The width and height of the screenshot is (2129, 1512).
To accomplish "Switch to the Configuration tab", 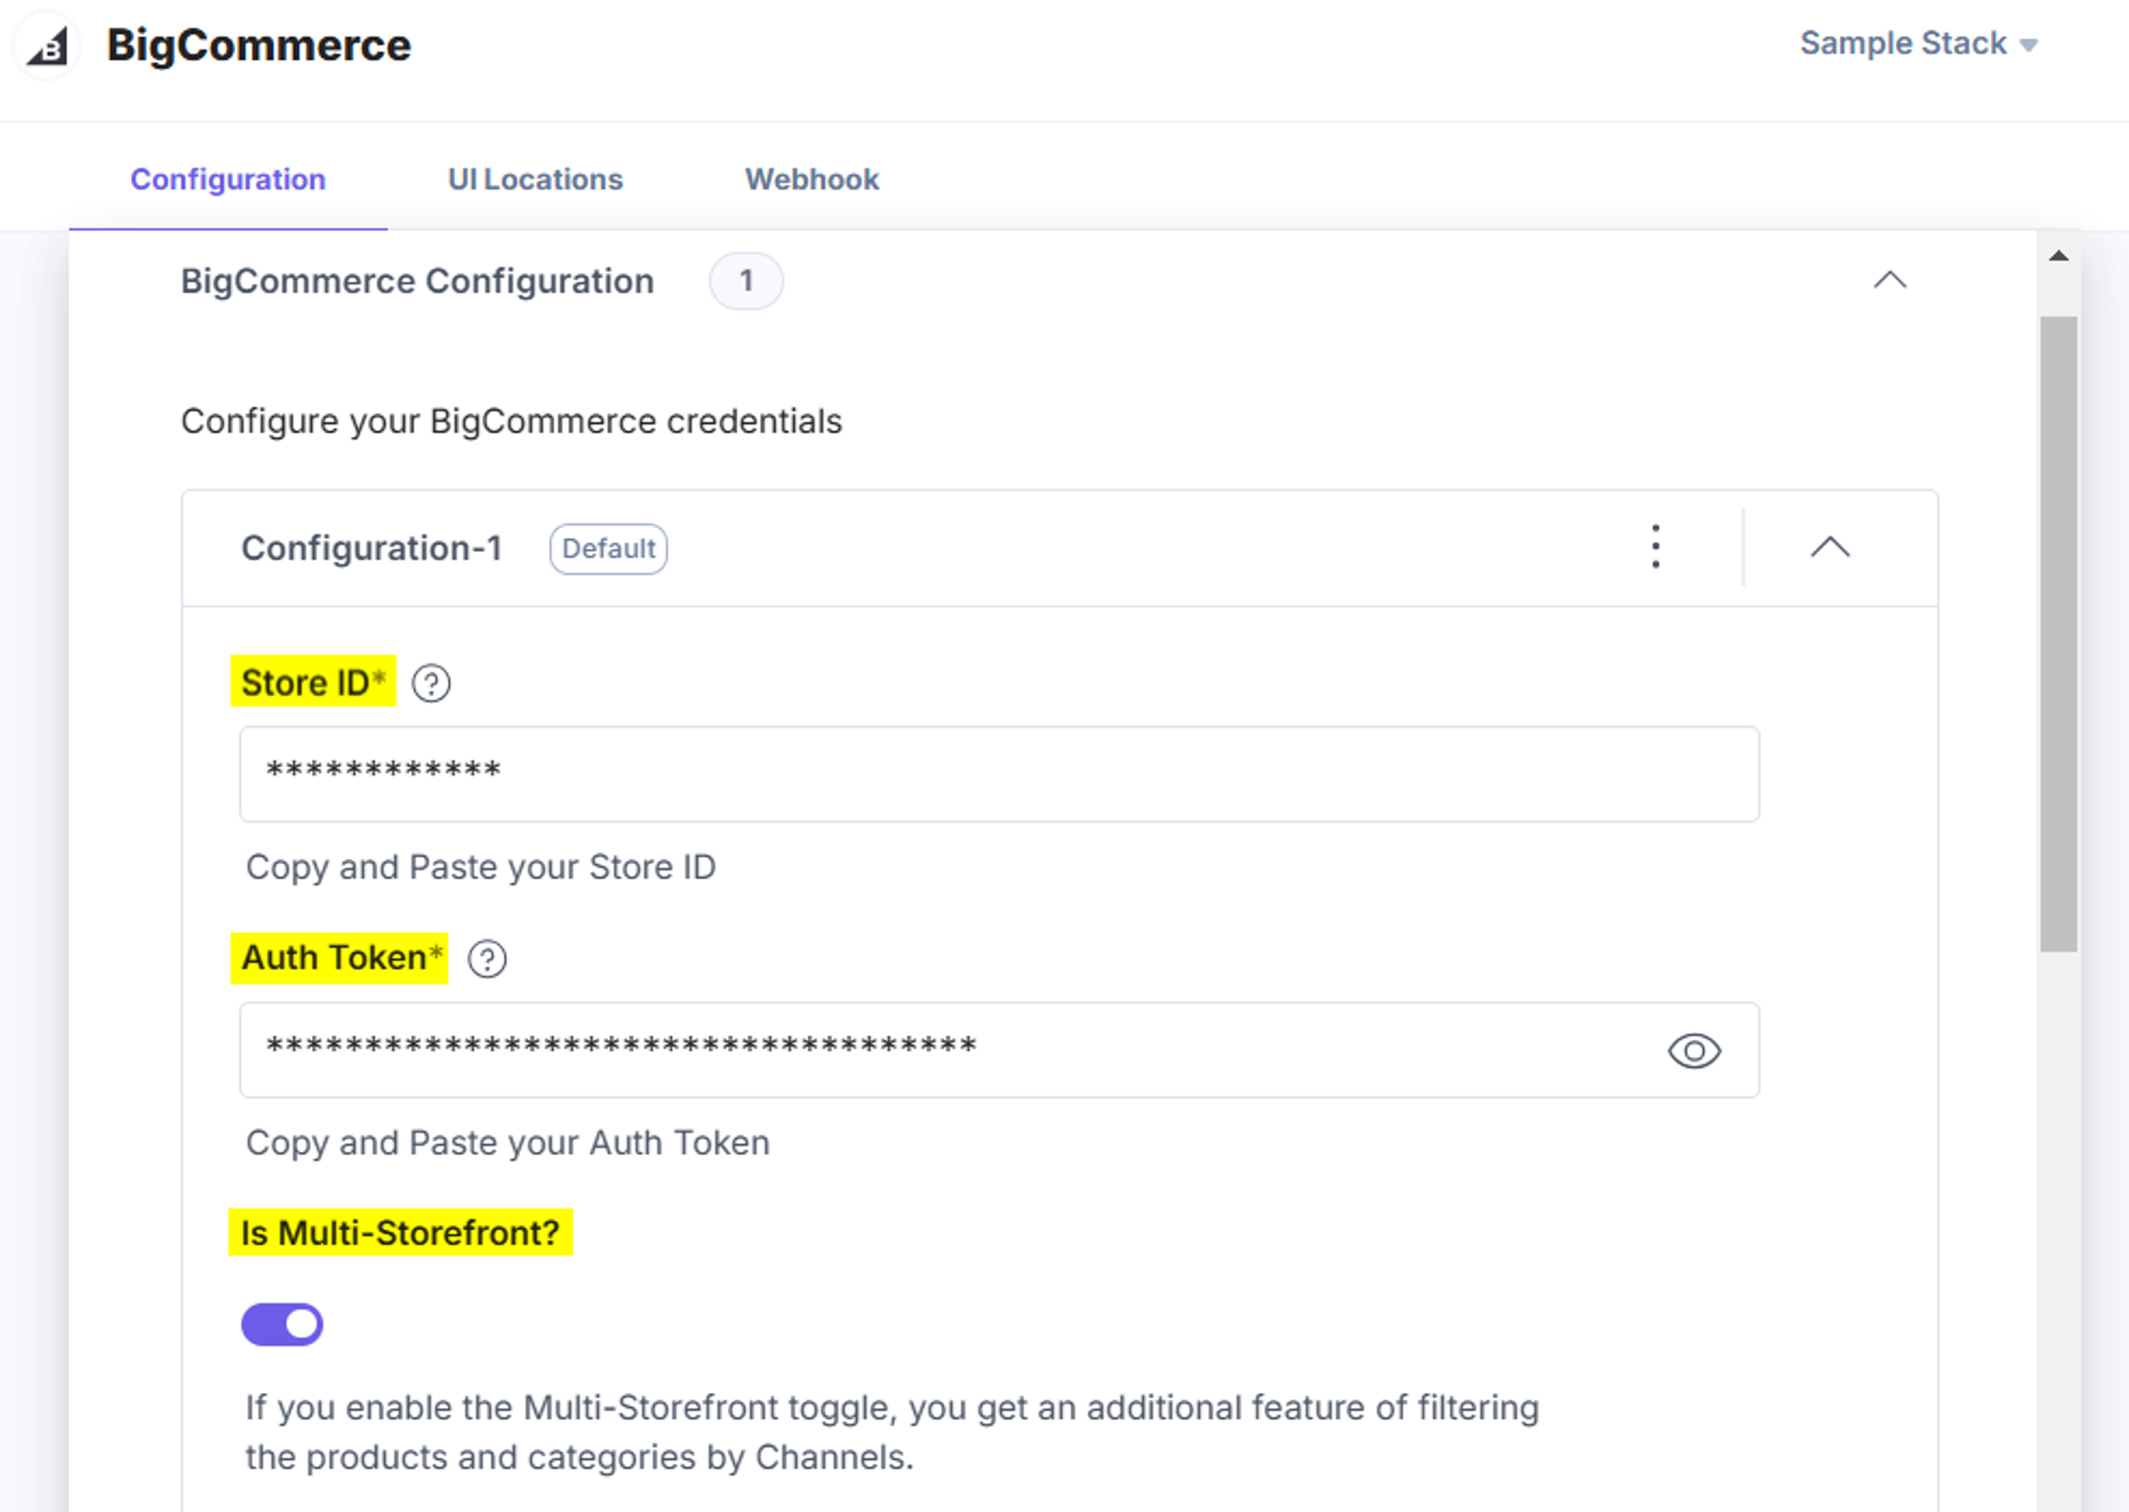I will (x=228, y=179).
